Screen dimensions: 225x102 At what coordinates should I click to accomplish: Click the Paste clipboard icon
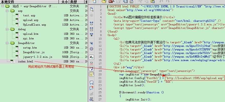click(x=152, y=1)
